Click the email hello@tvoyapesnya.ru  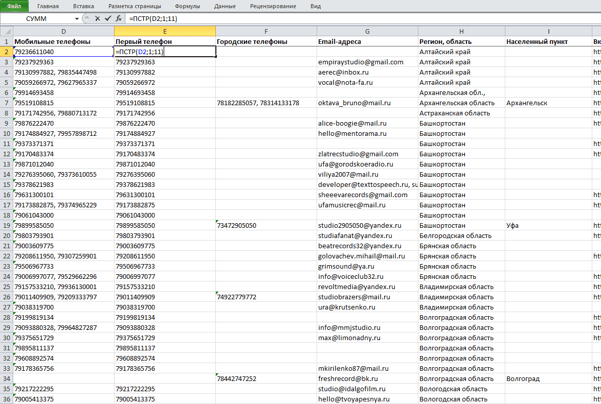[354, 399]
